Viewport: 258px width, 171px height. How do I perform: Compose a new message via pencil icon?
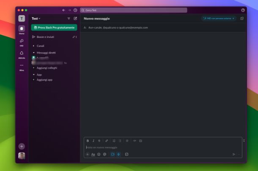click(x=75, y=19)
